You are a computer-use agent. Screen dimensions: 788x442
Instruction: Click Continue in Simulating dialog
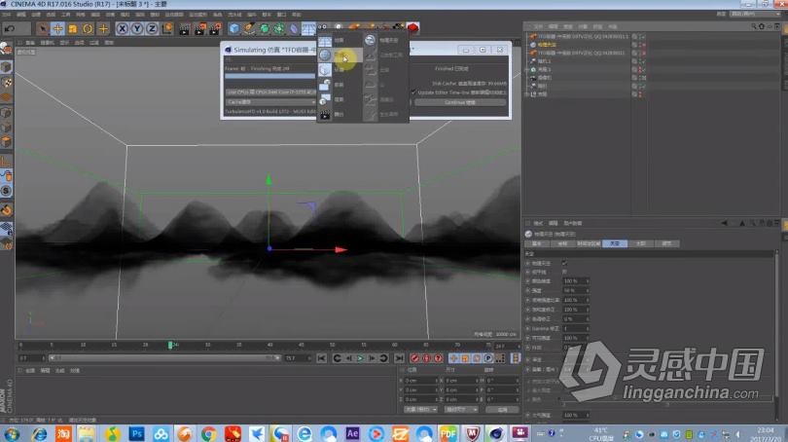click(x=460, y=102)
